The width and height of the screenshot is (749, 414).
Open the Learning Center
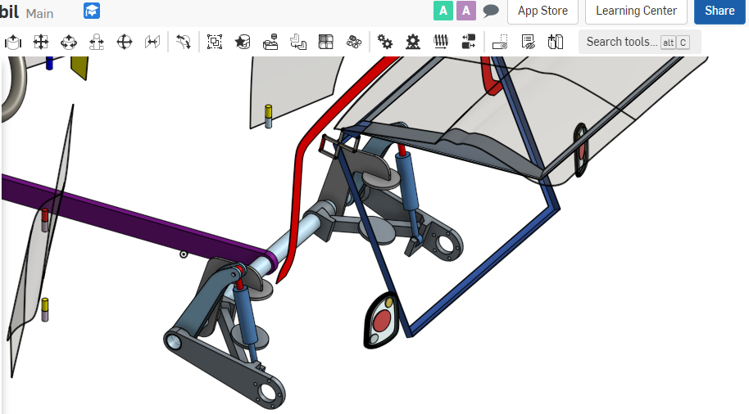click(x=636, y=11)
